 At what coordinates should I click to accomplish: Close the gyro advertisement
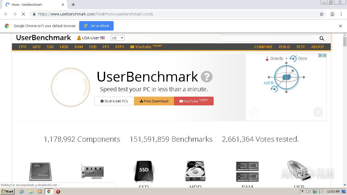pyautogui.click(x=324, y=55)
